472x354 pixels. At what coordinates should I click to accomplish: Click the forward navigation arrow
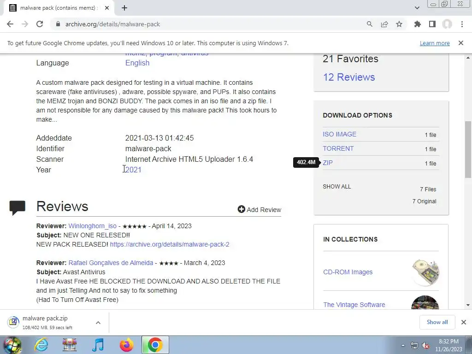coord(25,24)
